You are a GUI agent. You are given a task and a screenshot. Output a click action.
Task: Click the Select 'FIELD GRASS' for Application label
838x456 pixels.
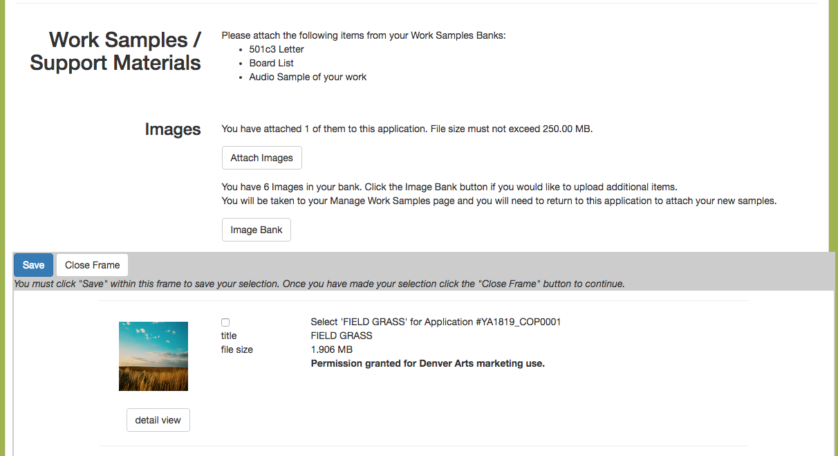[x=436, y=322]
